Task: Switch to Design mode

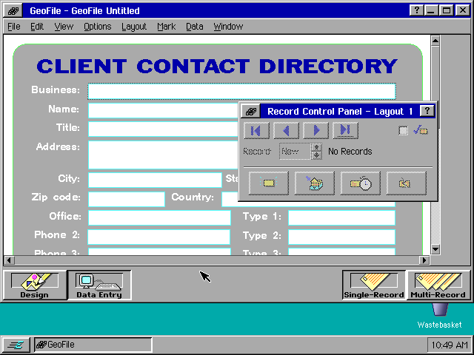Action: click(x=35, y=285)
